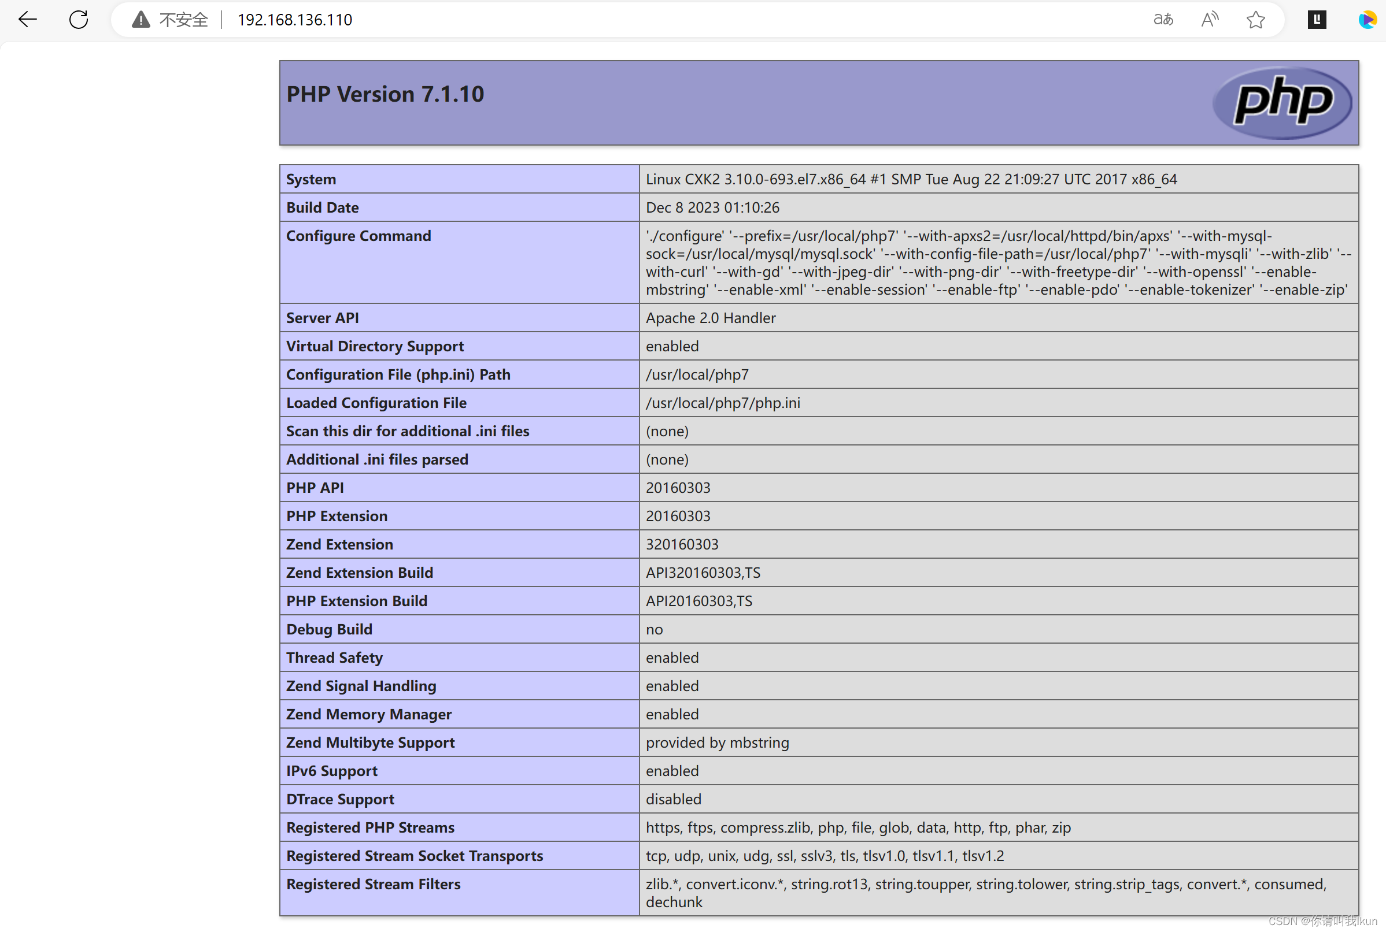Select the Zend Extension Build label
Screen dimensions: 1386x932
point(359,573)
